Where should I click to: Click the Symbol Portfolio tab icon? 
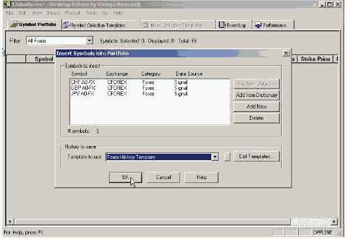pos(14,24)
